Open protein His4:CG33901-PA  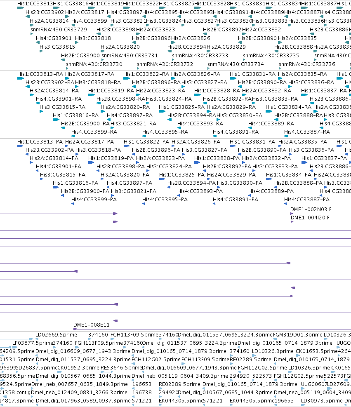[x=59, y=166]
